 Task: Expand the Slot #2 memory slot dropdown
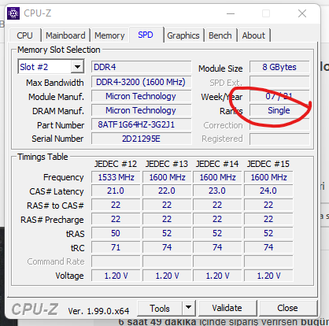pyautogui.click(x=77, y=67)
